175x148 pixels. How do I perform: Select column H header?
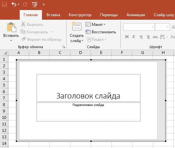163,52
